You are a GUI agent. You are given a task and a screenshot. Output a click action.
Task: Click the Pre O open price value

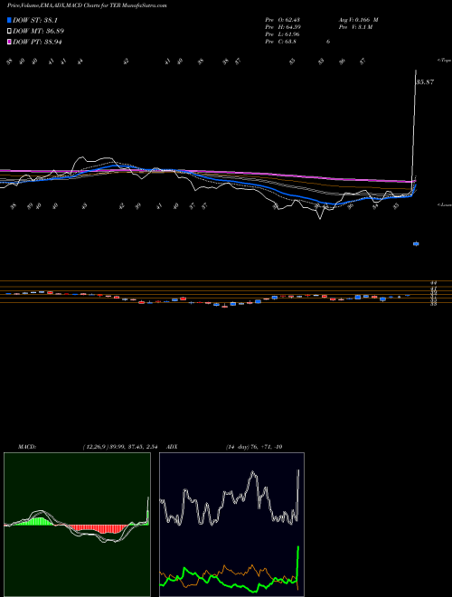(282, 20)
